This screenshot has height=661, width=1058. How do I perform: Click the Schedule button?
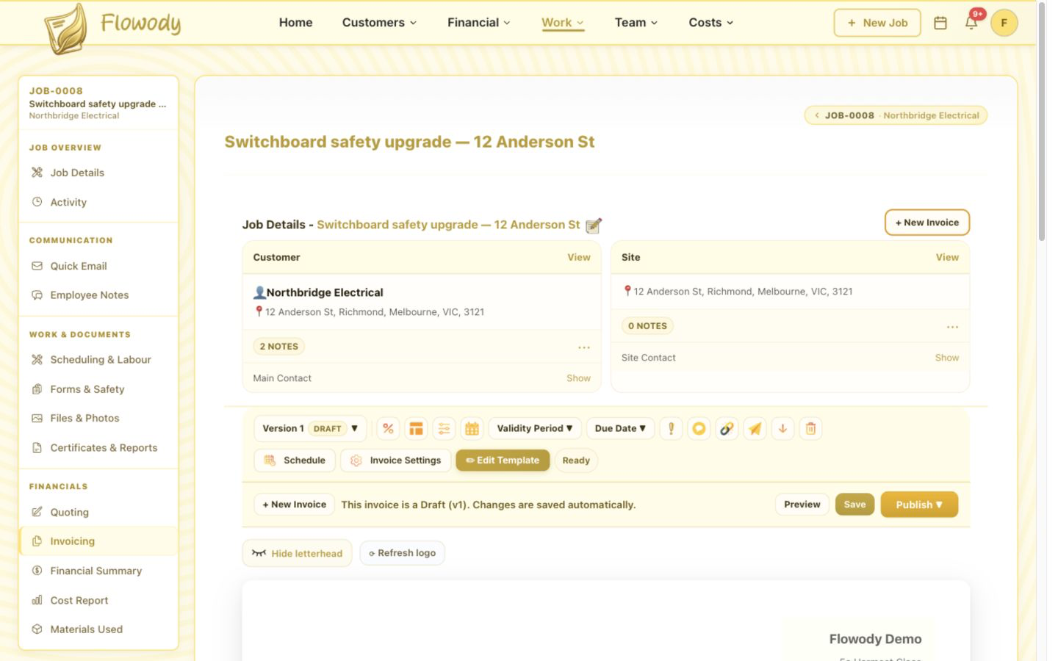coord(295,460)
